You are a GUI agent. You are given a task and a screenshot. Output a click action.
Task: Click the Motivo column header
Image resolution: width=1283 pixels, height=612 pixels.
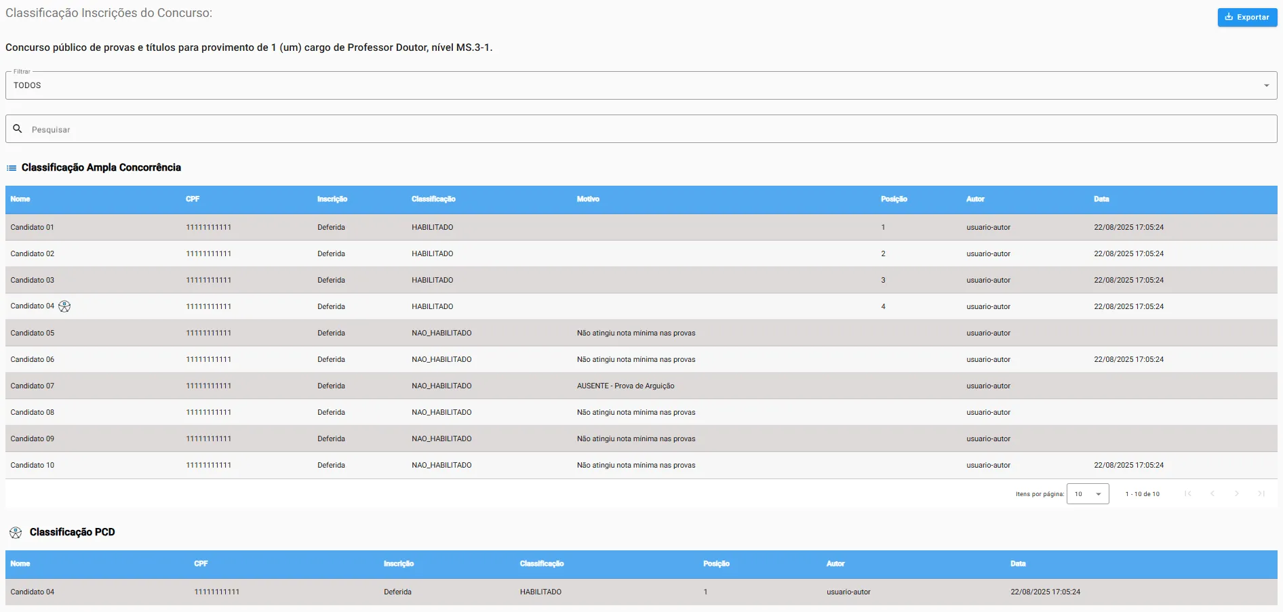[x=588, y=199]
